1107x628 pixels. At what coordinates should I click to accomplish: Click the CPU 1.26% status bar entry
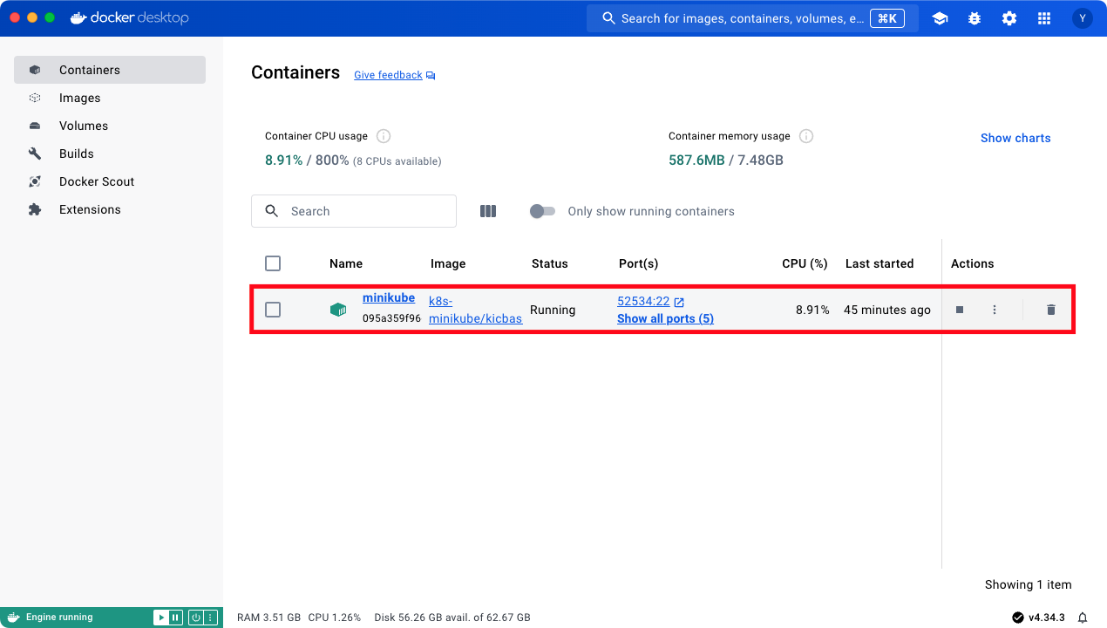[334, 618]
